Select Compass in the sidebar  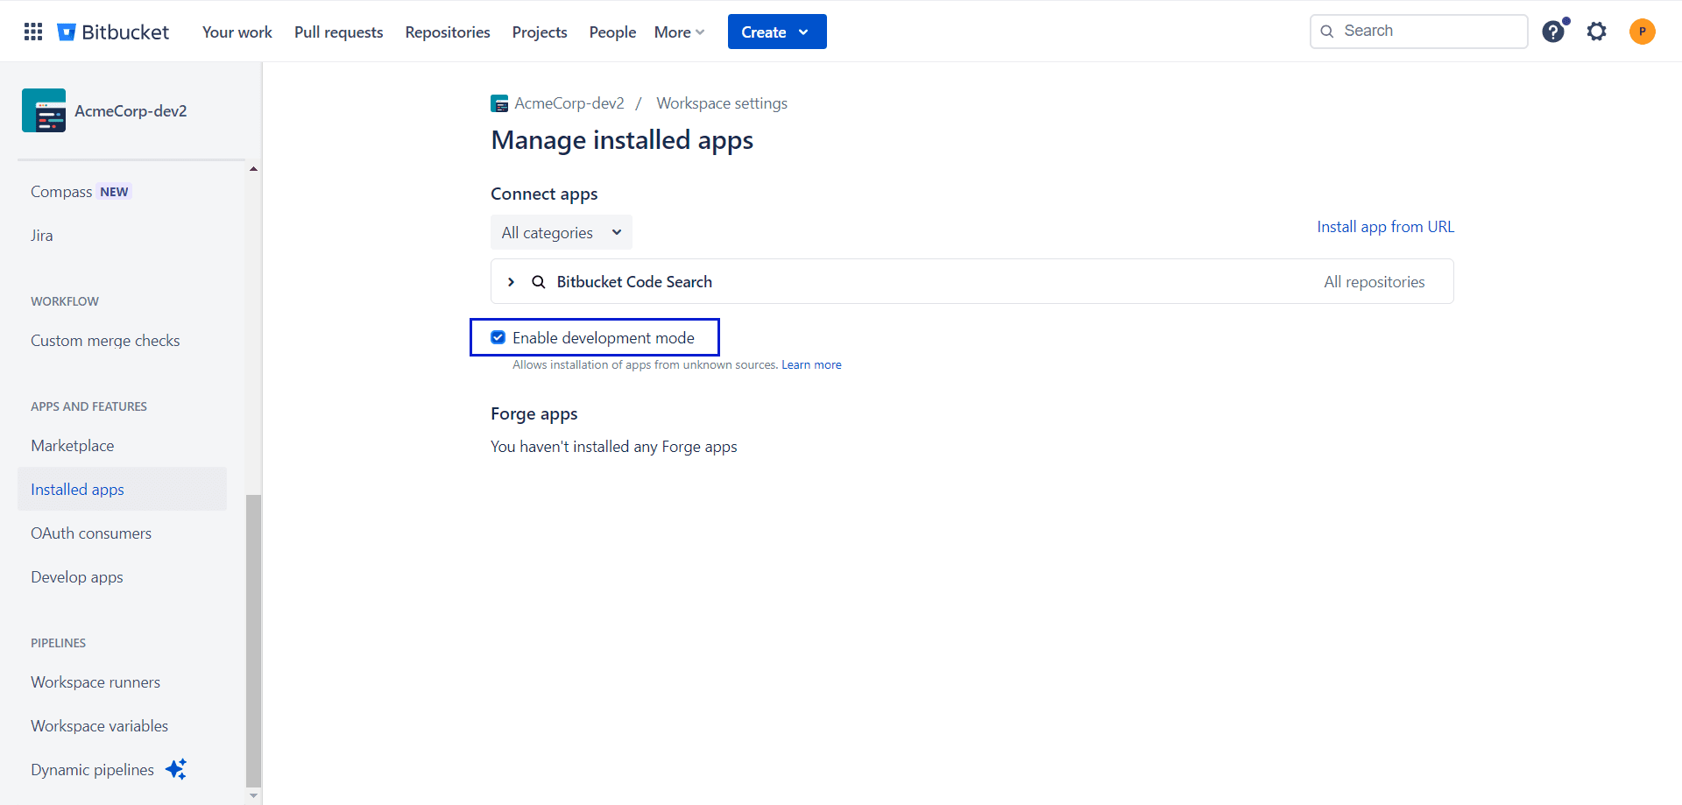click(x=61, y=192)
